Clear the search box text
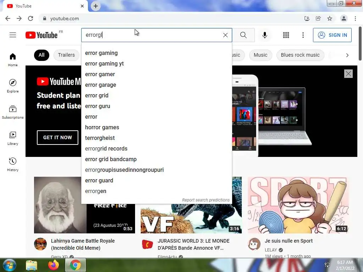The width and height of the screenshot is (363, 272). (225, 35)
